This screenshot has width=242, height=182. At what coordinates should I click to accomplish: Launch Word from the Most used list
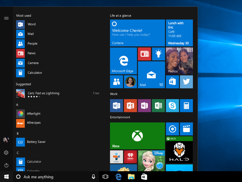pyautogui.click(x=57, y=24)
